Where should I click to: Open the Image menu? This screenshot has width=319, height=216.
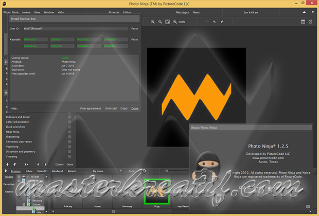[26, 12]
